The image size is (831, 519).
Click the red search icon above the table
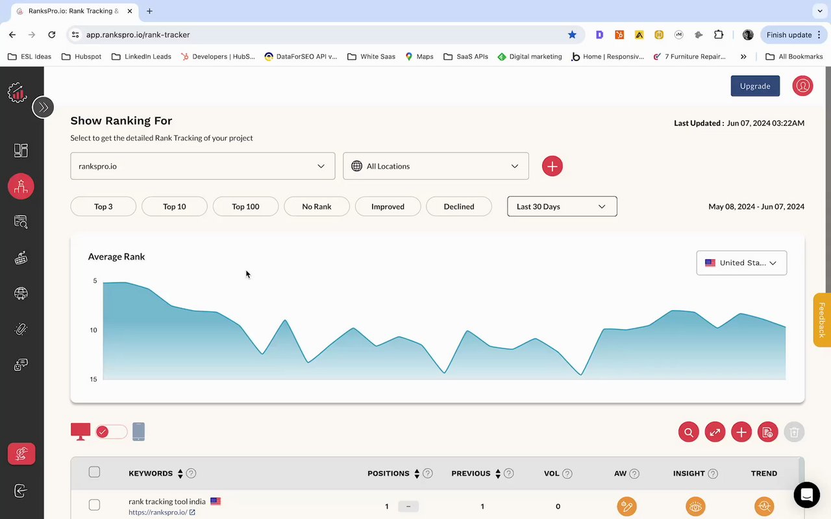(689, 432)
